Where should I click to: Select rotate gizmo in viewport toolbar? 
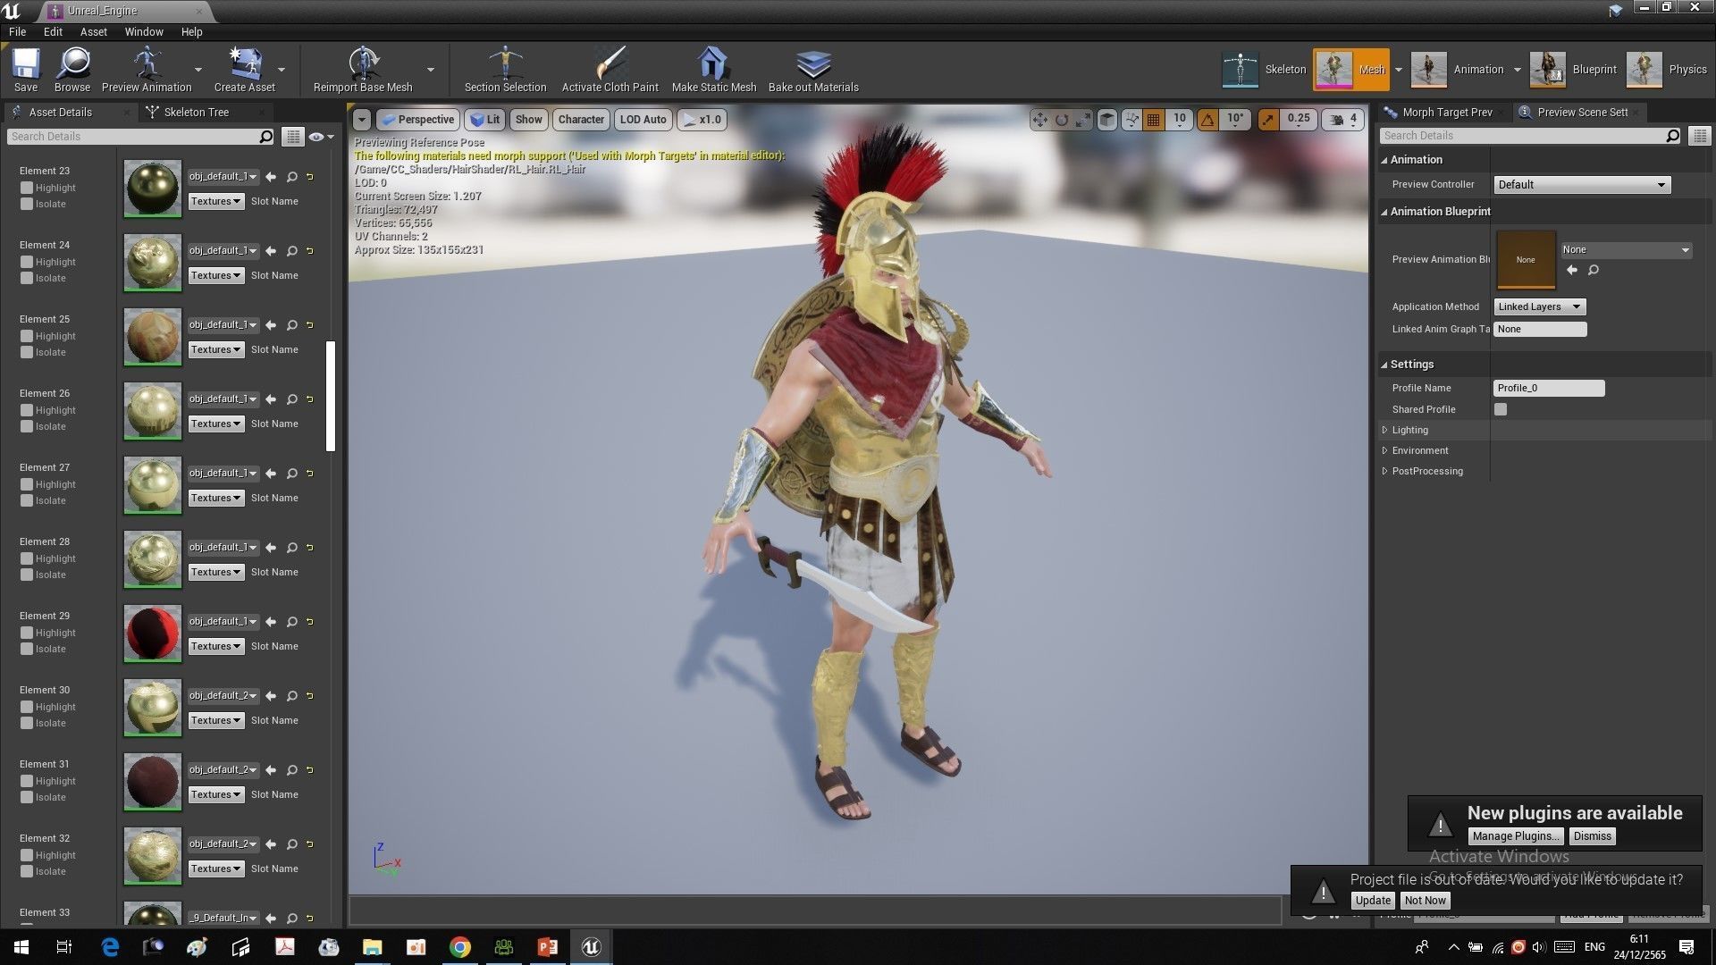(1062, 120)
